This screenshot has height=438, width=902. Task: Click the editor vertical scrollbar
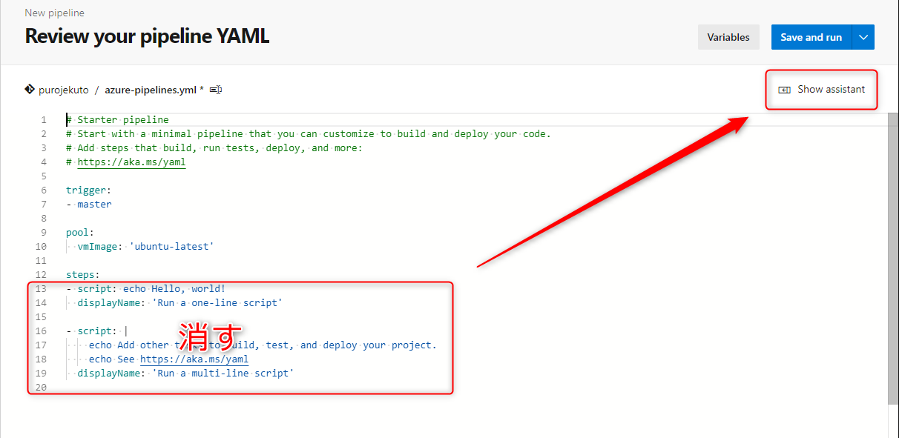(x=893, y=259)
